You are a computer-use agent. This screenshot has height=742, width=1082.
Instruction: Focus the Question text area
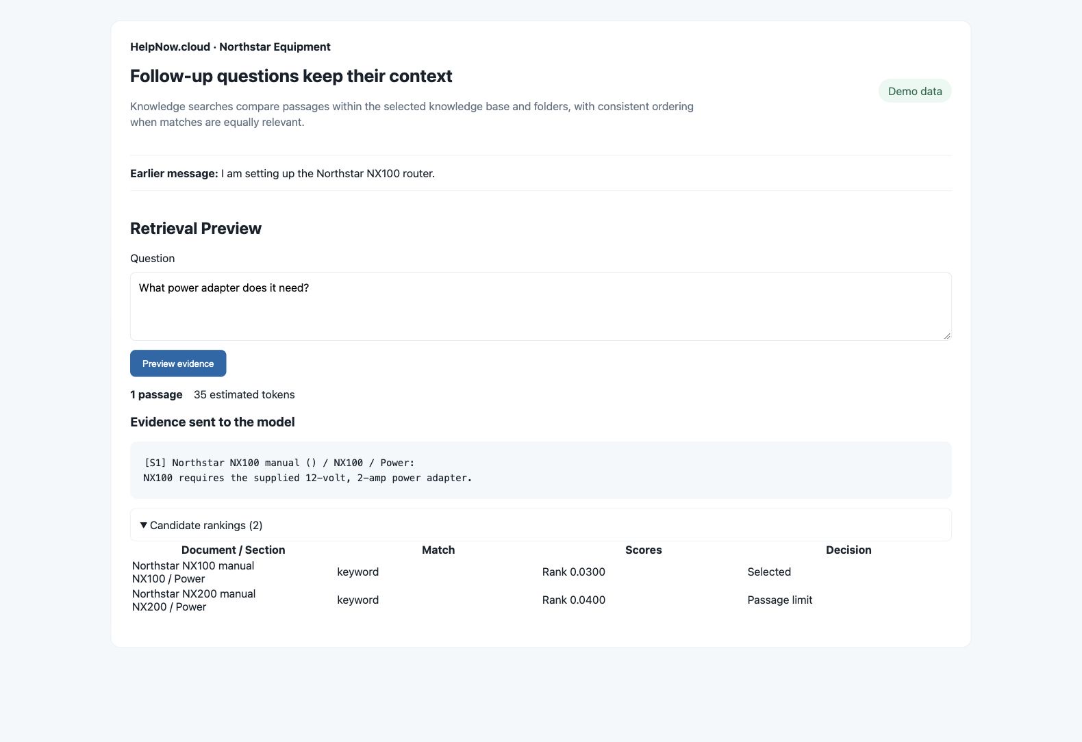click(x=541, y=307)
